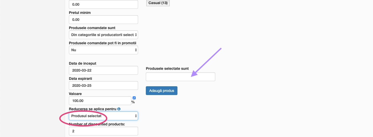373x137 pixels.
Task: Focus the Produsele selectate sunt text box
Action: pos(181,77)
